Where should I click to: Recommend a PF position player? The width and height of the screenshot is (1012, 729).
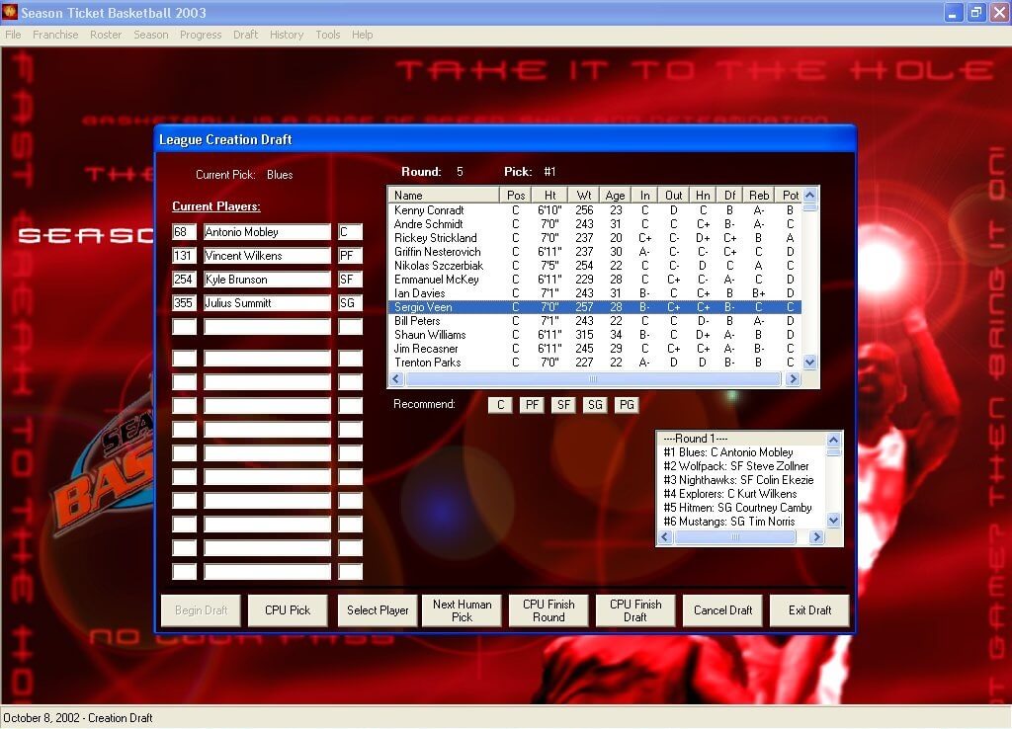[x=532, y=404]
